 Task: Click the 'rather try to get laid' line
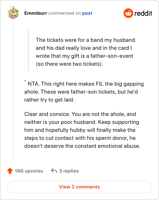coord(49,100)
